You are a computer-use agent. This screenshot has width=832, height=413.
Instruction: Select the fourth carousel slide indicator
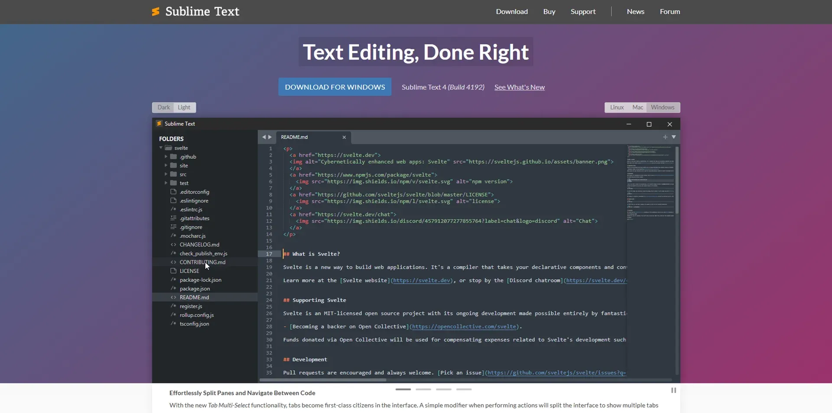[x=464, y=390]
